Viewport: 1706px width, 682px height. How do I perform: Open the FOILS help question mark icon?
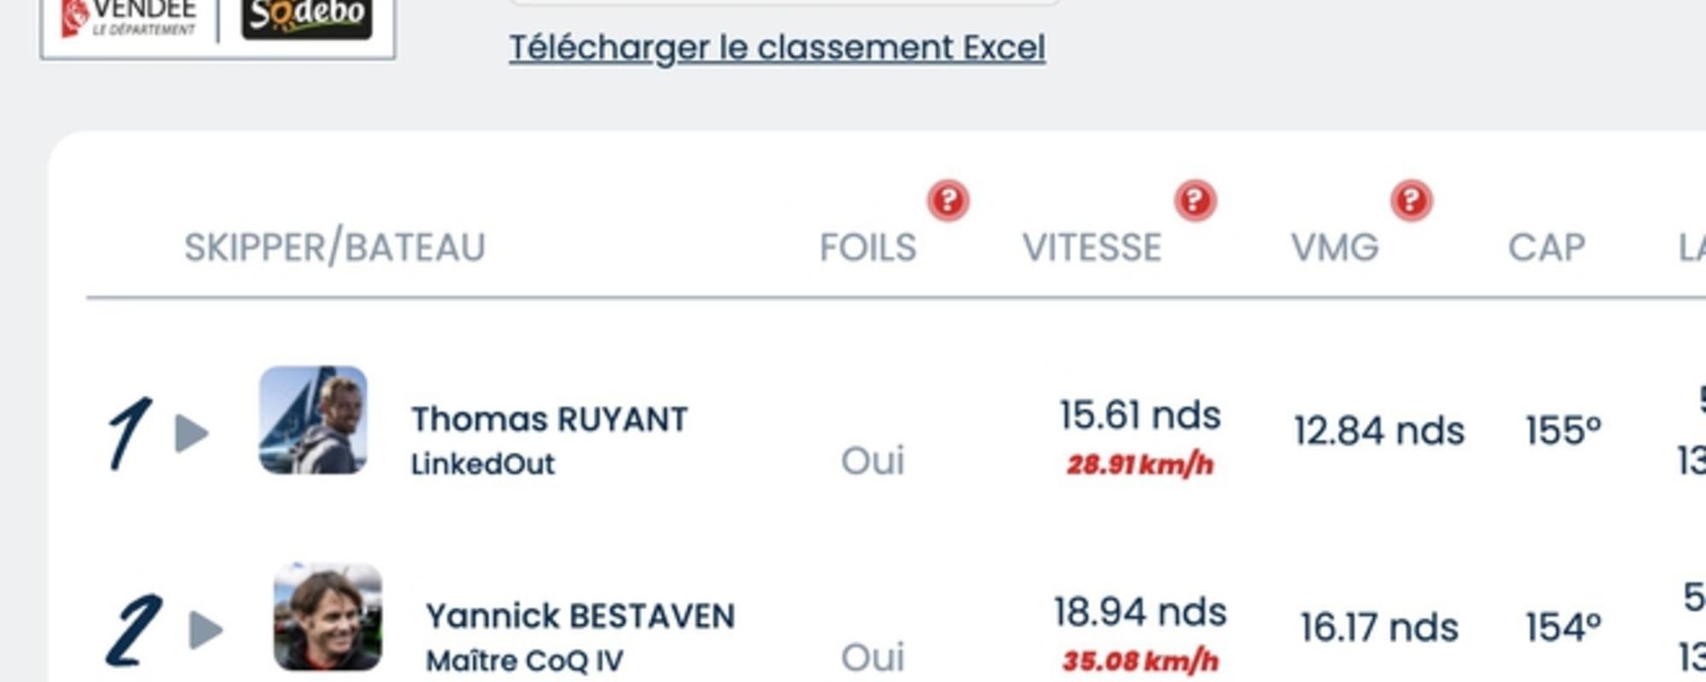pos(948,201)
